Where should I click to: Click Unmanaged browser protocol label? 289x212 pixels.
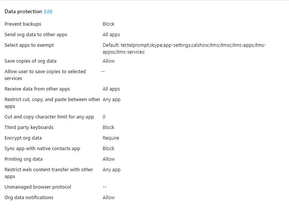coord(38,187)
